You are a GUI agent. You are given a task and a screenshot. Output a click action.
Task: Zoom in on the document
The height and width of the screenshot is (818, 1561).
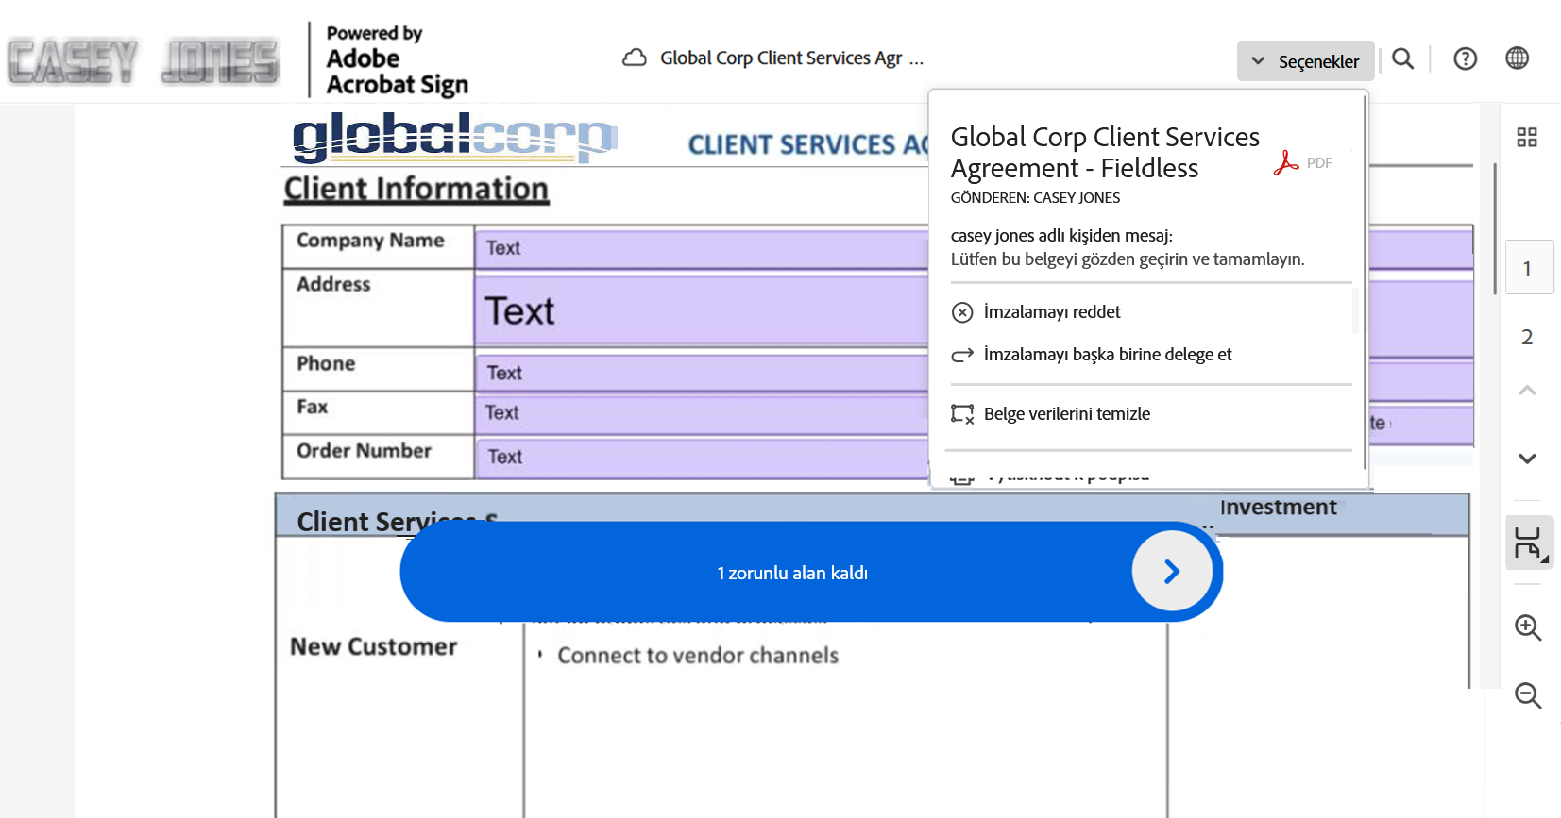(x=1528, y=627)
